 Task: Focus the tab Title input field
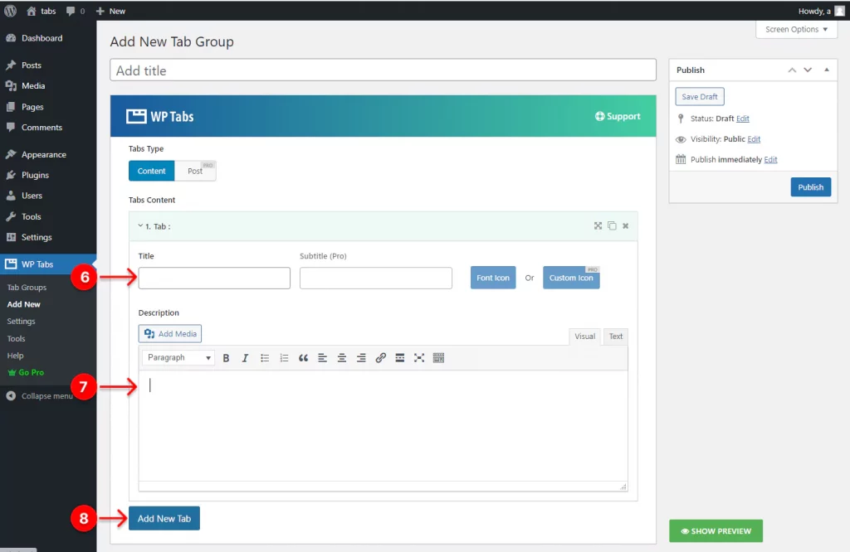tap(214, 278)
